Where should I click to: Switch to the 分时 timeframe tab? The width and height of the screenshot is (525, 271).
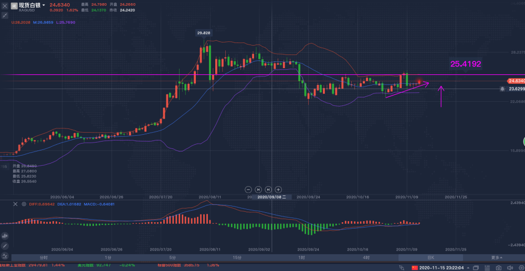coord(44,258)
